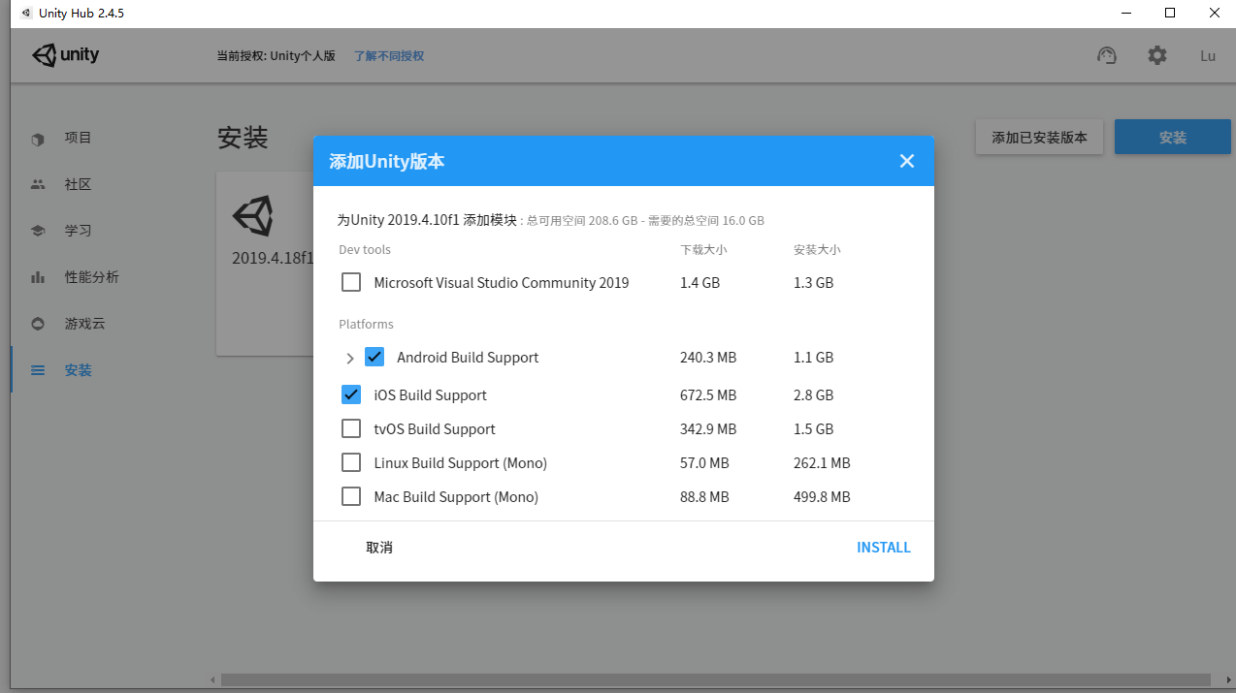Select the 安装 sidebar item
The image size is (1236, 693).
(x=79, y=370)
